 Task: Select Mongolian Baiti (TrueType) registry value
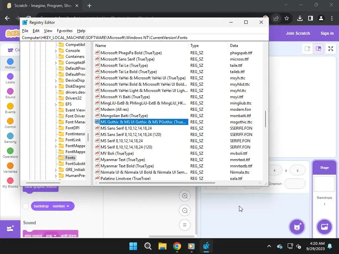[124, 115]
